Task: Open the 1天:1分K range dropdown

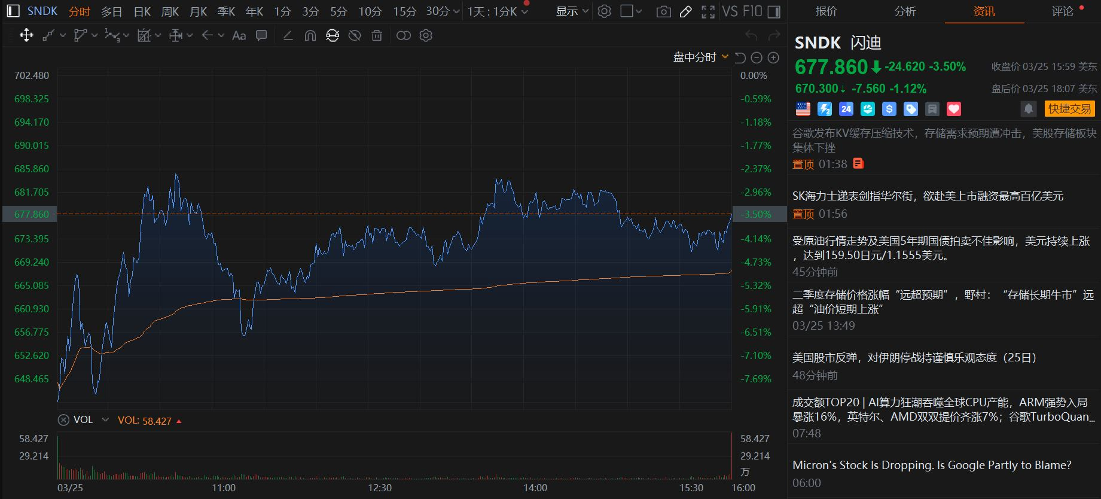Action: (x=498, y=11)
